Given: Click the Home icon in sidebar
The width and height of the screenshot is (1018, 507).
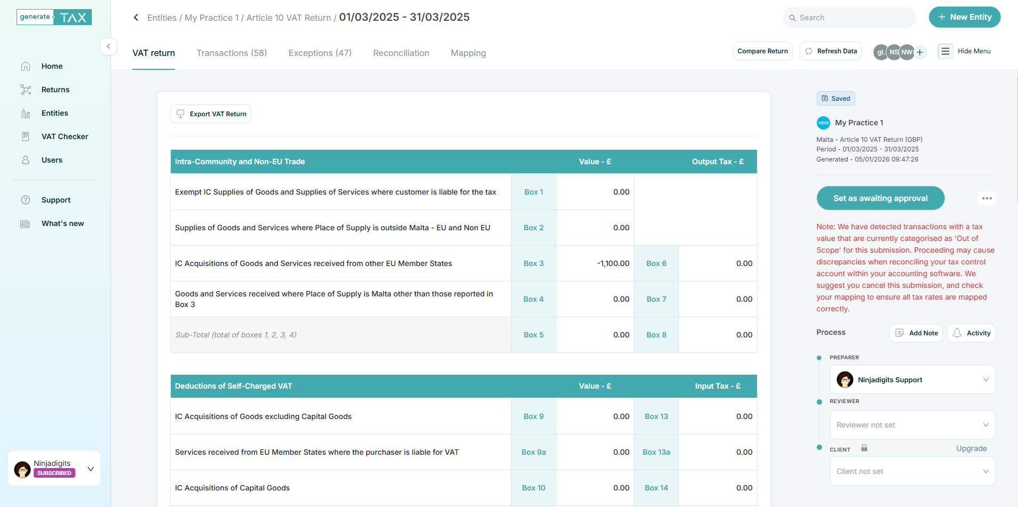Looking at the screenshot, I should click(x=26, y=66).
